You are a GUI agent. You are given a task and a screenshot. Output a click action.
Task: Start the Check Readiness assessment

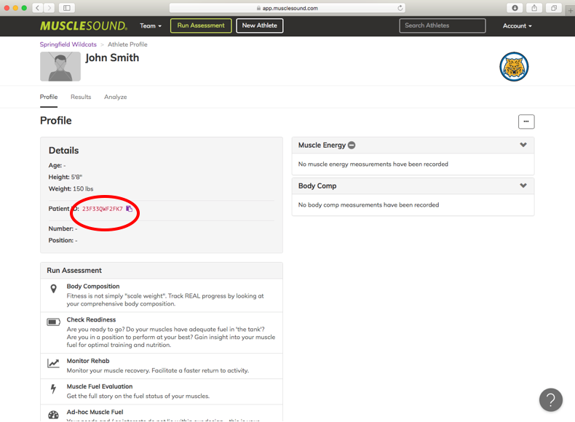162,333
